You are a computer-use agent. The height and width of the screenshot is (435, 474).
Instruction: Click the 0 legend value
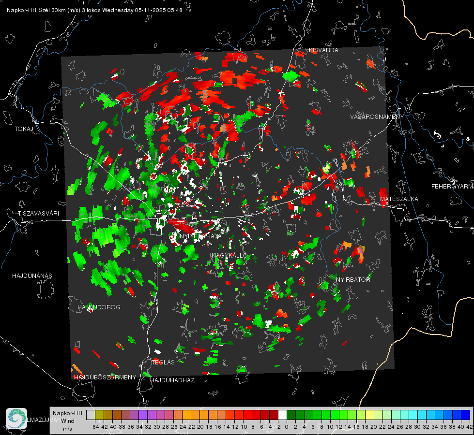[x=287, y=427]
